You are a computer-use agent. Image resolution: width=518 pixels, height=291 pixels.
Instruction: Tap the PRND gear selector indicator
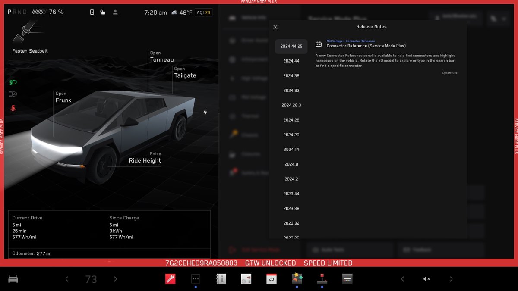click(17, 12)
